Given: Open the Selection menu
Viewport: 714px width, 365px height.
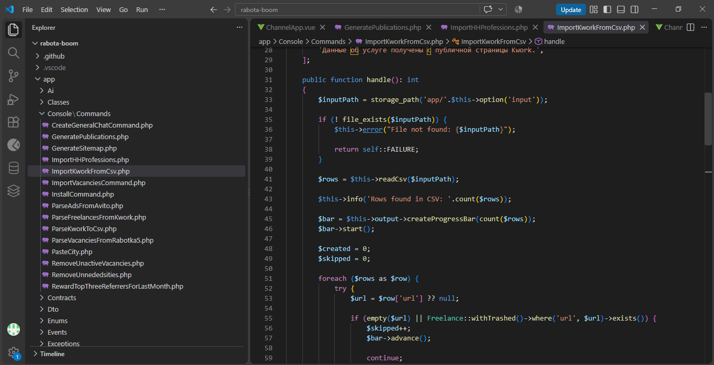Looking at the screenshot, I should click(74, 9).
